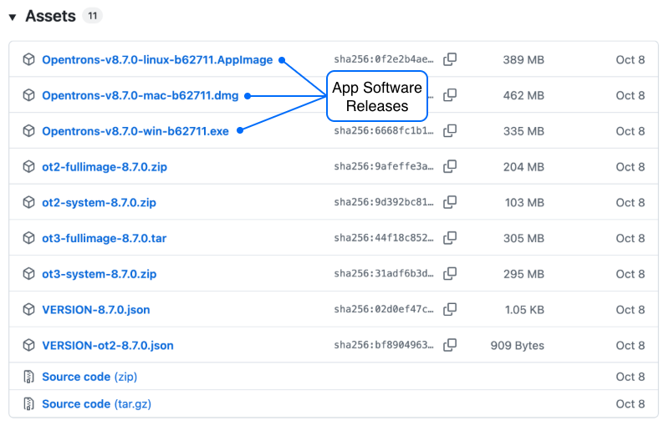
Task: Copy sha256 for ot2-fullimage zip
Action: pos(450,167)
